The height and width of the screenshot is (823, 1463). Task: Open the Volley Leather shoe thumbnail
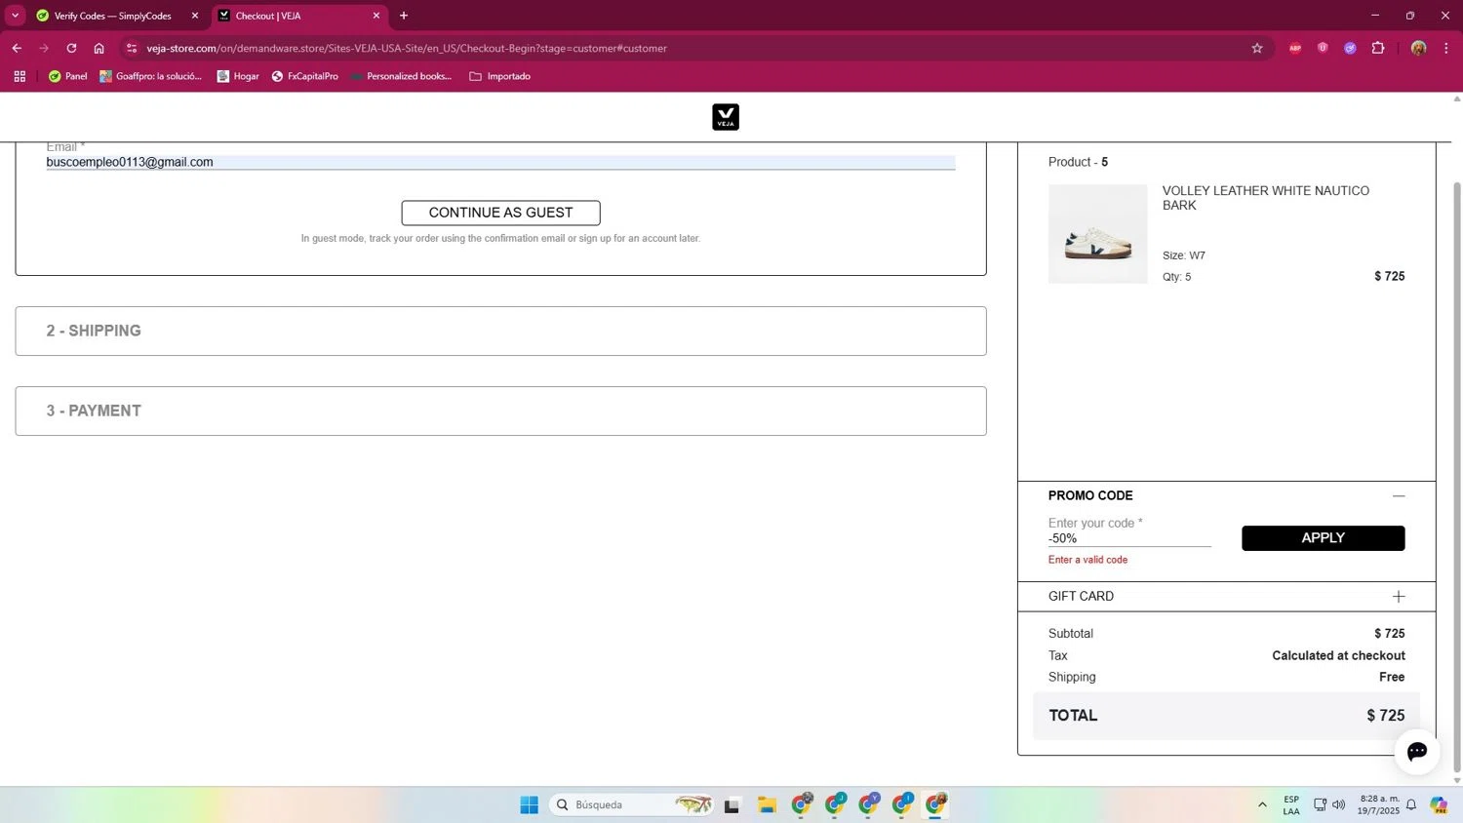(1097, 234)
